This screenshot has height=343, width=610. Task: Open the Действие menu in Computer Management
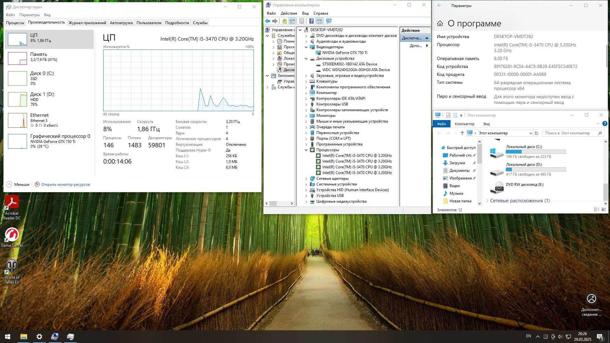point(289,13)
